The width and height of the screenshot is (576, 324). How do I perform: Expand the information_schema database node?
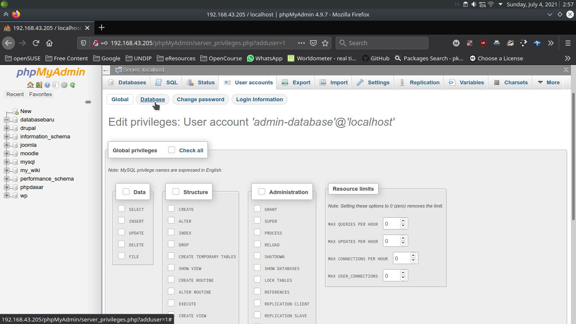point(7,137)
